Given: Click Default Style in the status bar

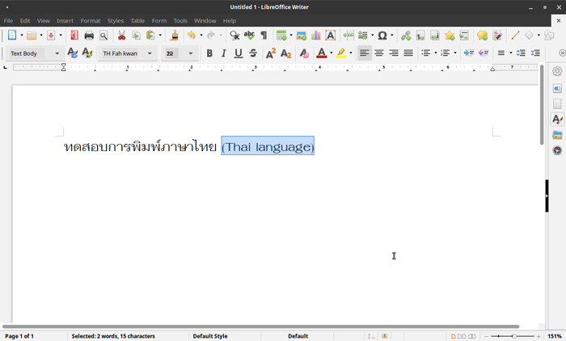Looking at the screenshot, I should [210, 336].
